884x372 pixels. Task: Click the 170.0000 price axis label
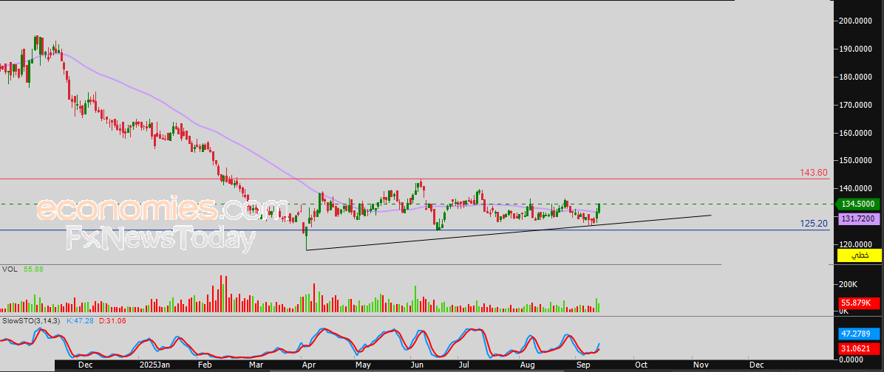(x=857, y=105)
